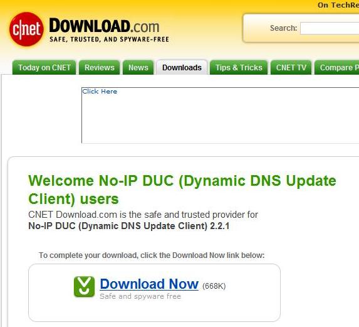Click the Click Here ad link
This screenshot has height=327, width=359.
(100, 91)
